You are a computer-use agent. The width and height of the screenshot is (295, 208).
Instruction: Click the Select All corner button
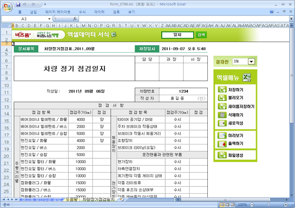(6, 26)
